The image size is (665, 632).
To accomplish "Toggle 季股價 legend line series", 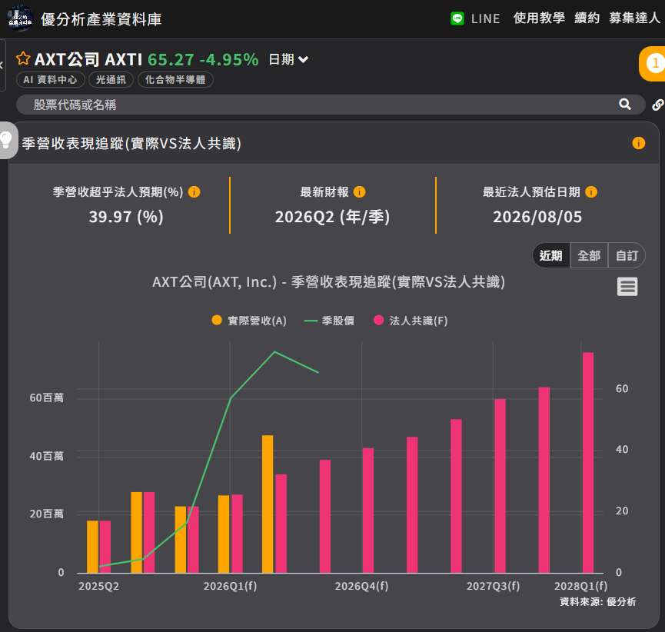I will (330, 321).
